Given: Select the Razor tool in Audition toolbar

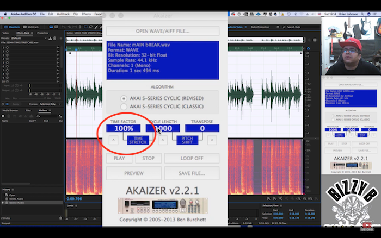Looking at the screenshot, I should click(x=69, y=27).
